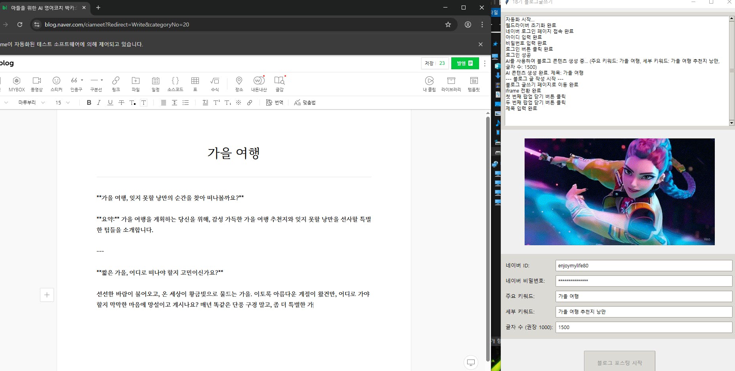Toggle strikethrough formatting
The width and height of the screenshot is (735, 371).
pos(121,102)
